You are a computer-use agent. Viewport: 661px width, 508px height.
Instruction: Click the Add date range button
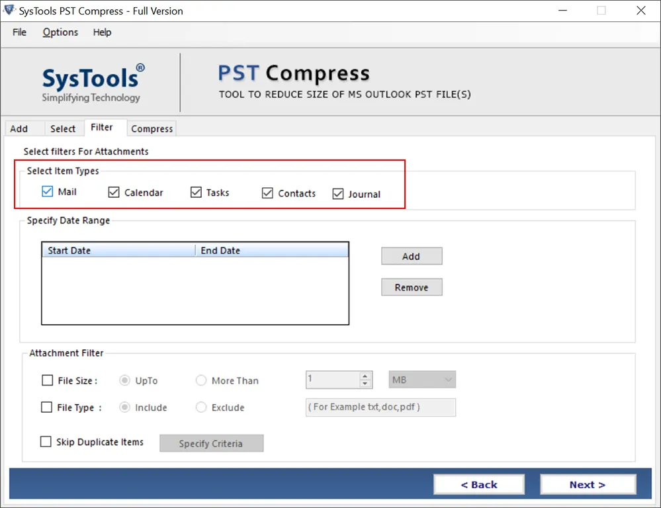pyautogui.click(x=412, y=256)
